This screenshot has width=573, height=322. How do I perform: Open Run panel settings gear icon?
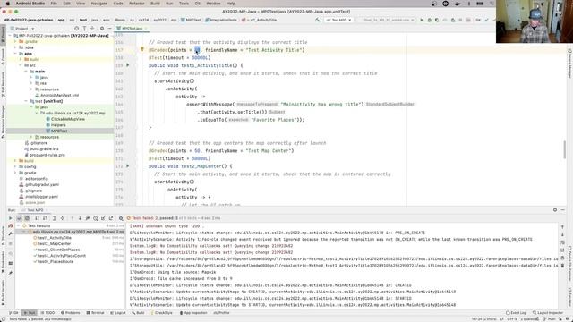555,210
